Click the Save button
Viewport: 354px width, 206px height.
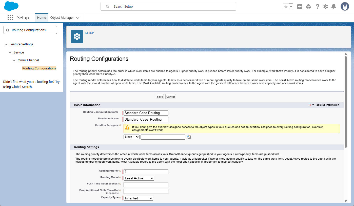click(x=160, y=97)
